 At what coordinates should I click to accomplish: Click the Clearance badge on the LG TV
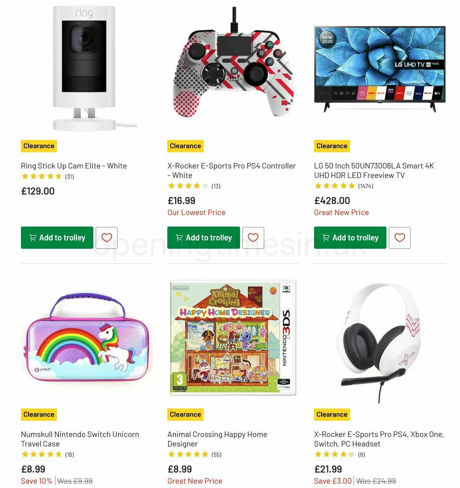[x=331, y=146]
